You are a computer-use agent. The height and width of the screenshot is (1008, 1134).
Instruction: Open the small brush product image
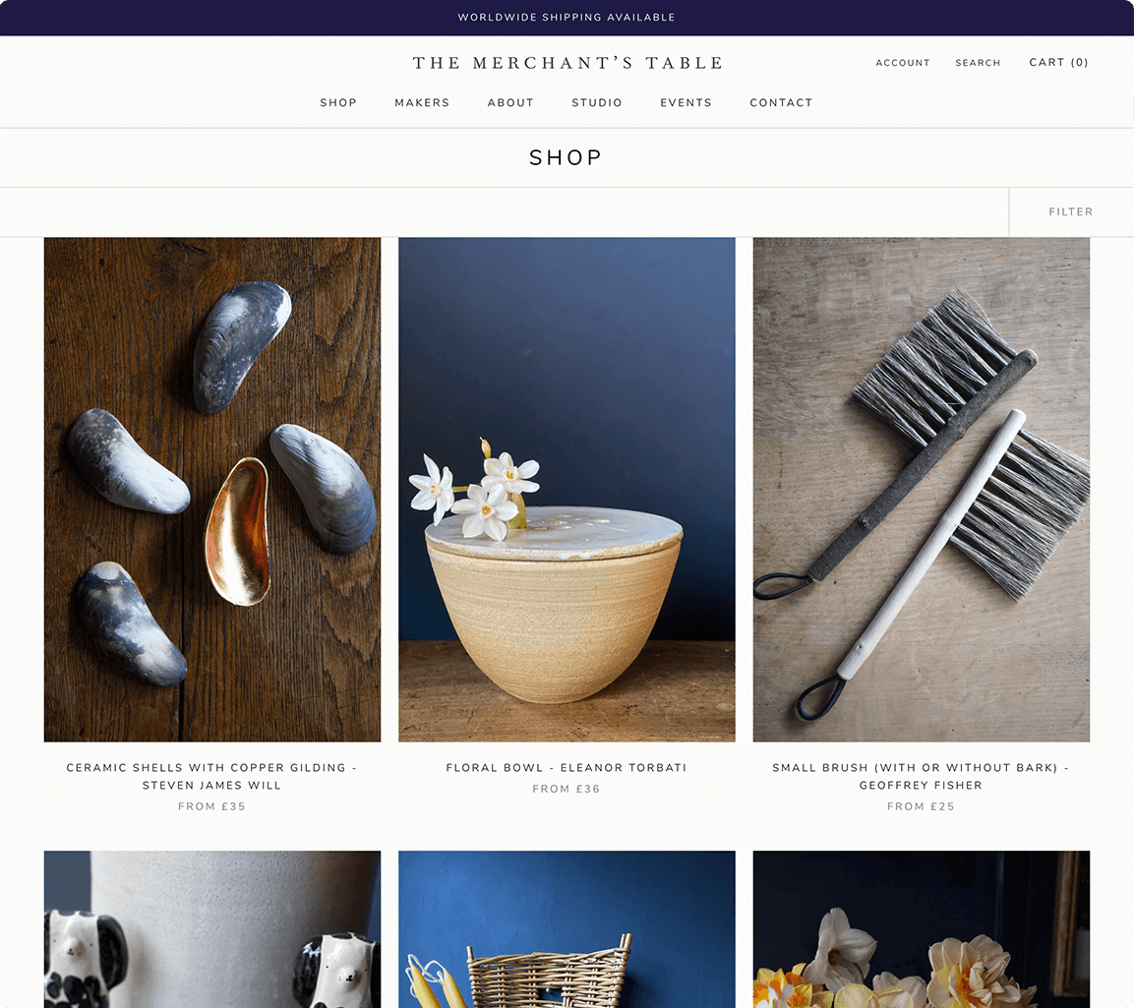(x=921, y=490)
